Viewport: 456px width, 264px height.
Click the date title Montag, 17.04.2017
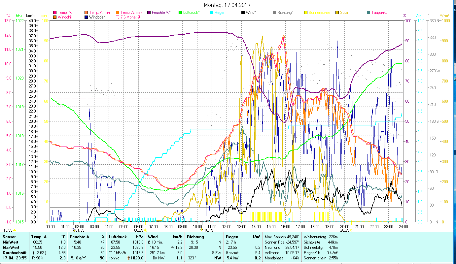227,5
